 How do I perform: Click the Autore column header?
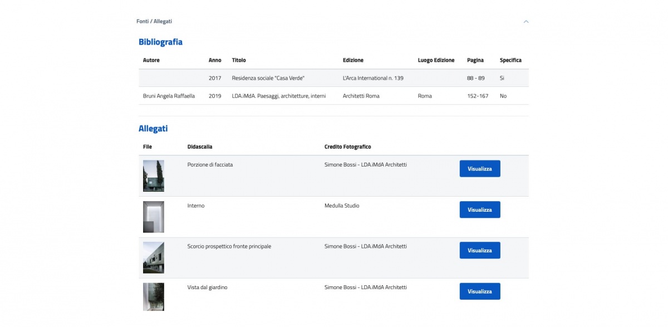pyautogui.click(x=151, y=60)
